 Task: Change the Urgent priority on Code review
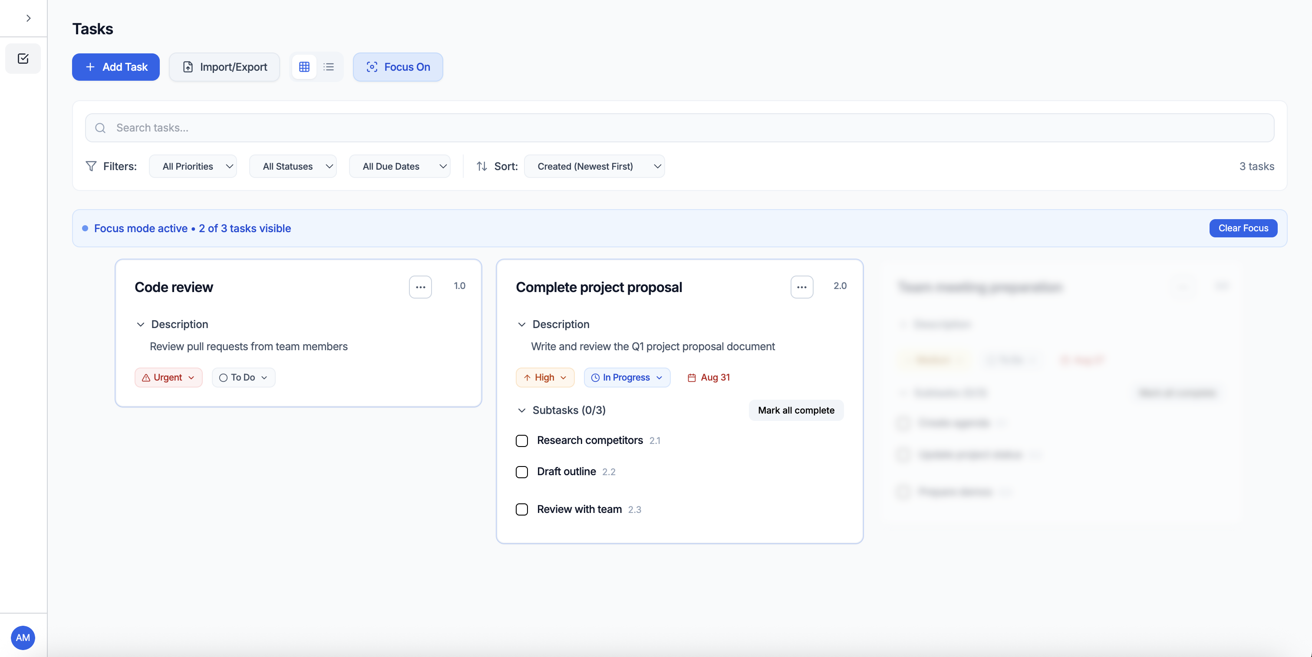pos(168,378)
